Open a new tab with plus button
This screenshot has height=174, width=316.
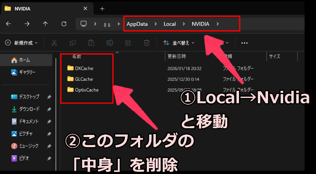(102, 8)
